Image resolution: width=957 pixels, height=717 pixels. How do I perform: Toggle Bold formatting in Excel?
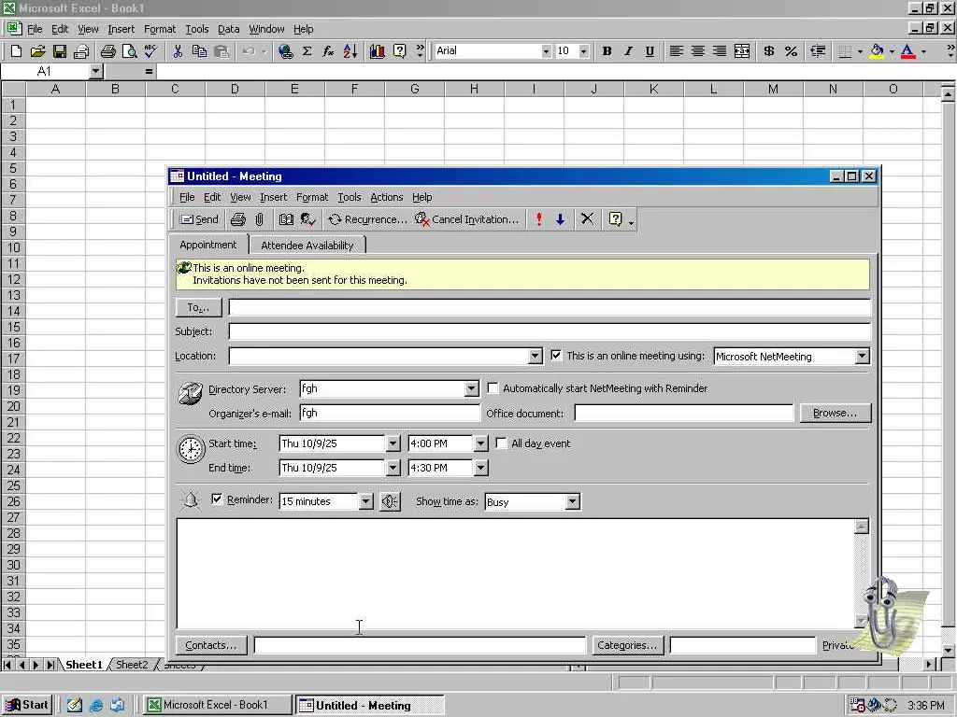point(607,51)
